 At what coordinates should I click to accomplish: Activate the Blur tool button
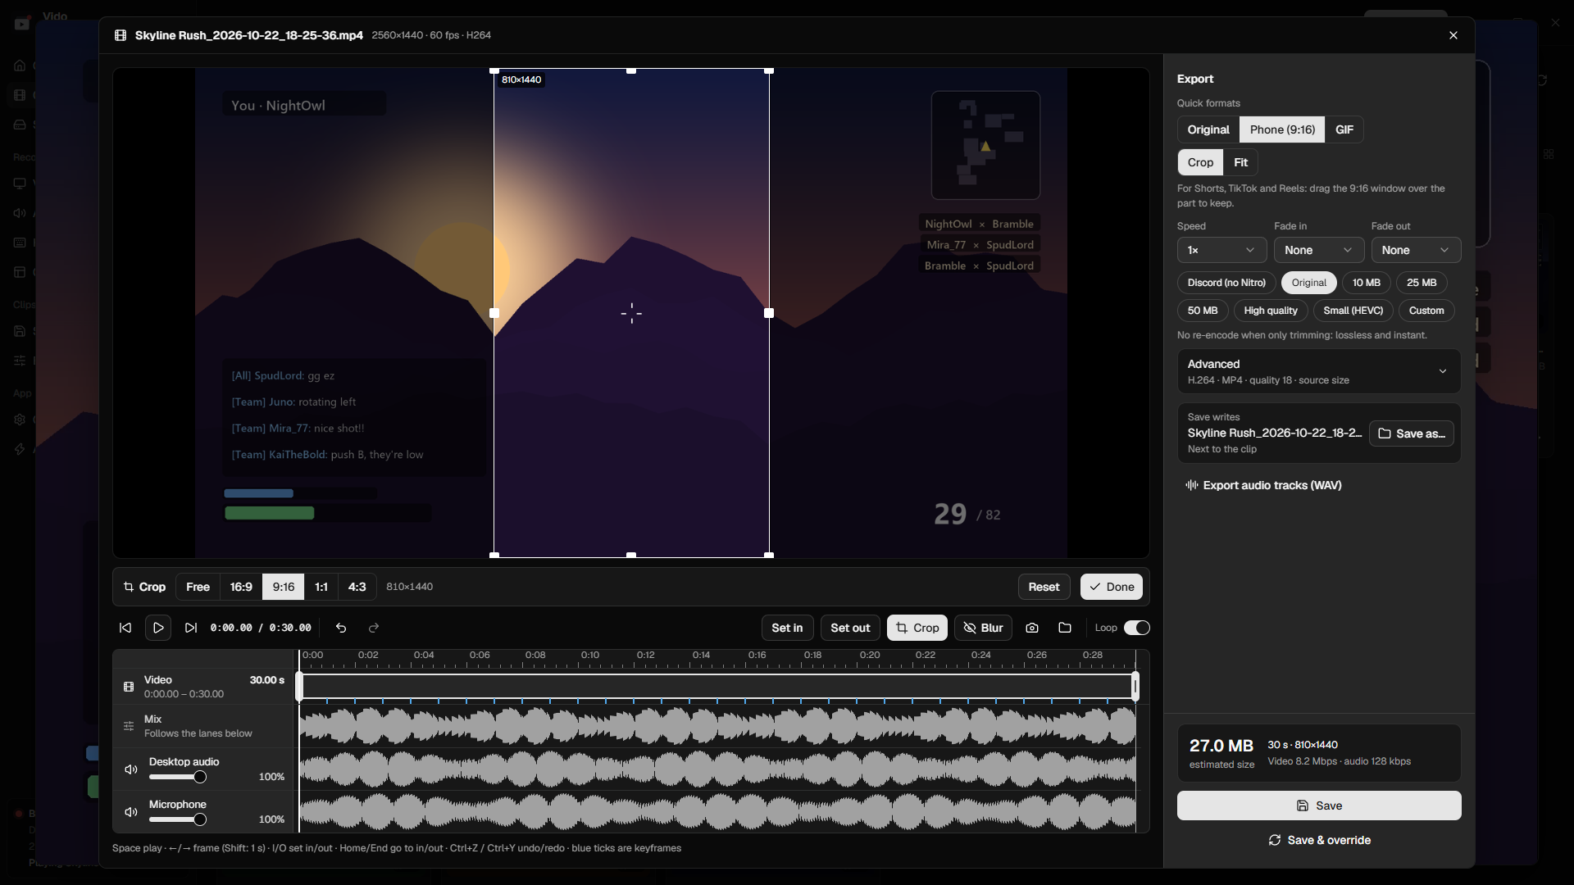(983, 628)
